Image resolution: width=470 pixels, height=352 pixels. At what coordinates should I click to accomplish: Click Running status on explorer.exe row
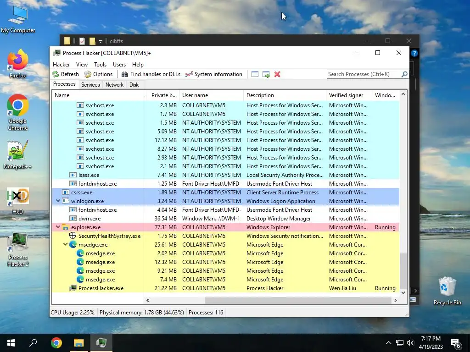[x=385, y=227]
